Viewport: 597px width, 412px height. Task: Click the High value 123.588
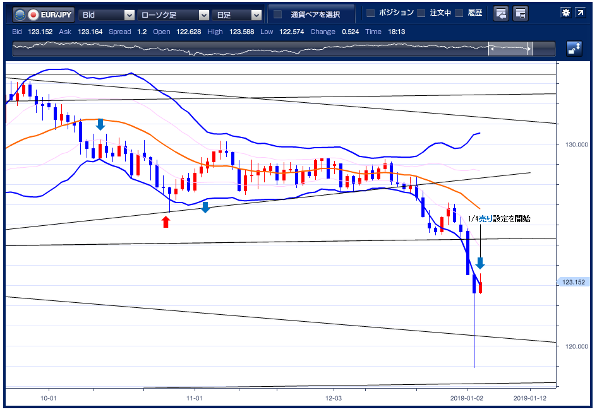(241, 32)
